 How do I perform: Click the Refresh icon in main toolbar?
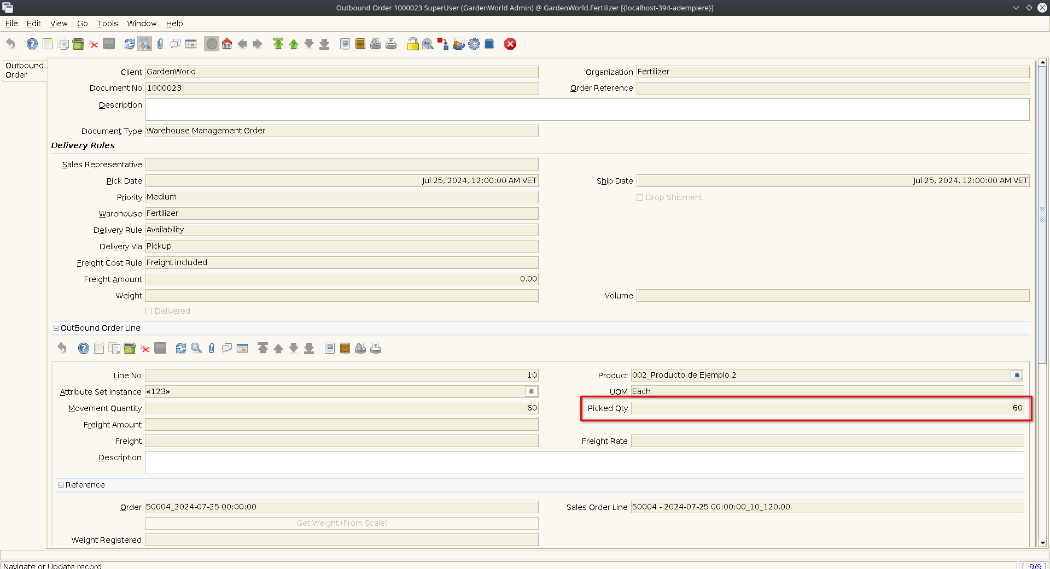pyautogui.click(x=129, y=44)
